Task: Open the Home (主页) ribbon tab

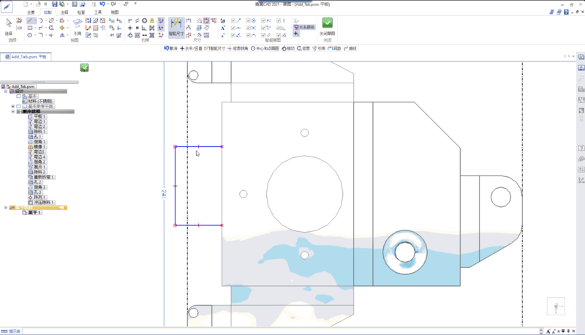Action: (x=30, y=13)
